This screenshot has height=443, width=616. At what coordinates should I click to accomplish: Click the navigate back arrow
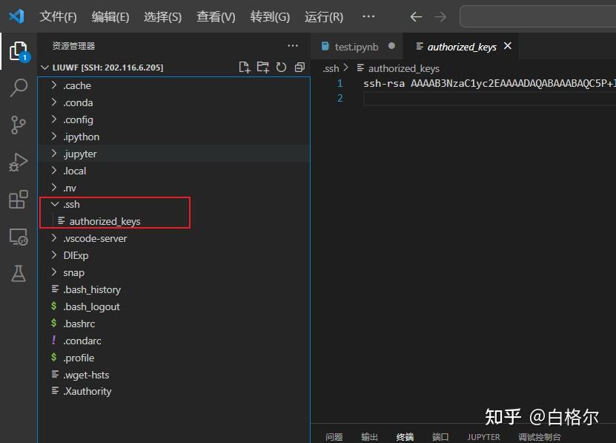coord(415,16)
